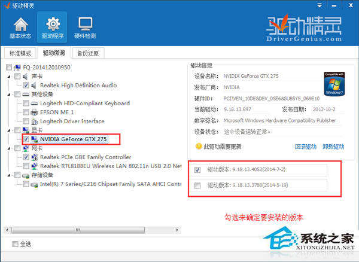The image size is (359, 262).
Task: Click the yellow driver update warning icon
Action: click(x=199, y=146)
